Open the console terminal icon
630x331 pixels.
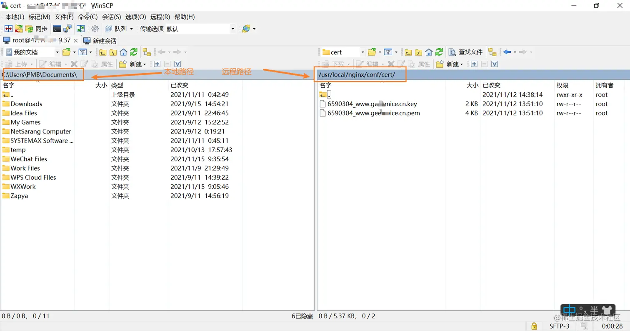pyautogui.click(x=57, y=29)
